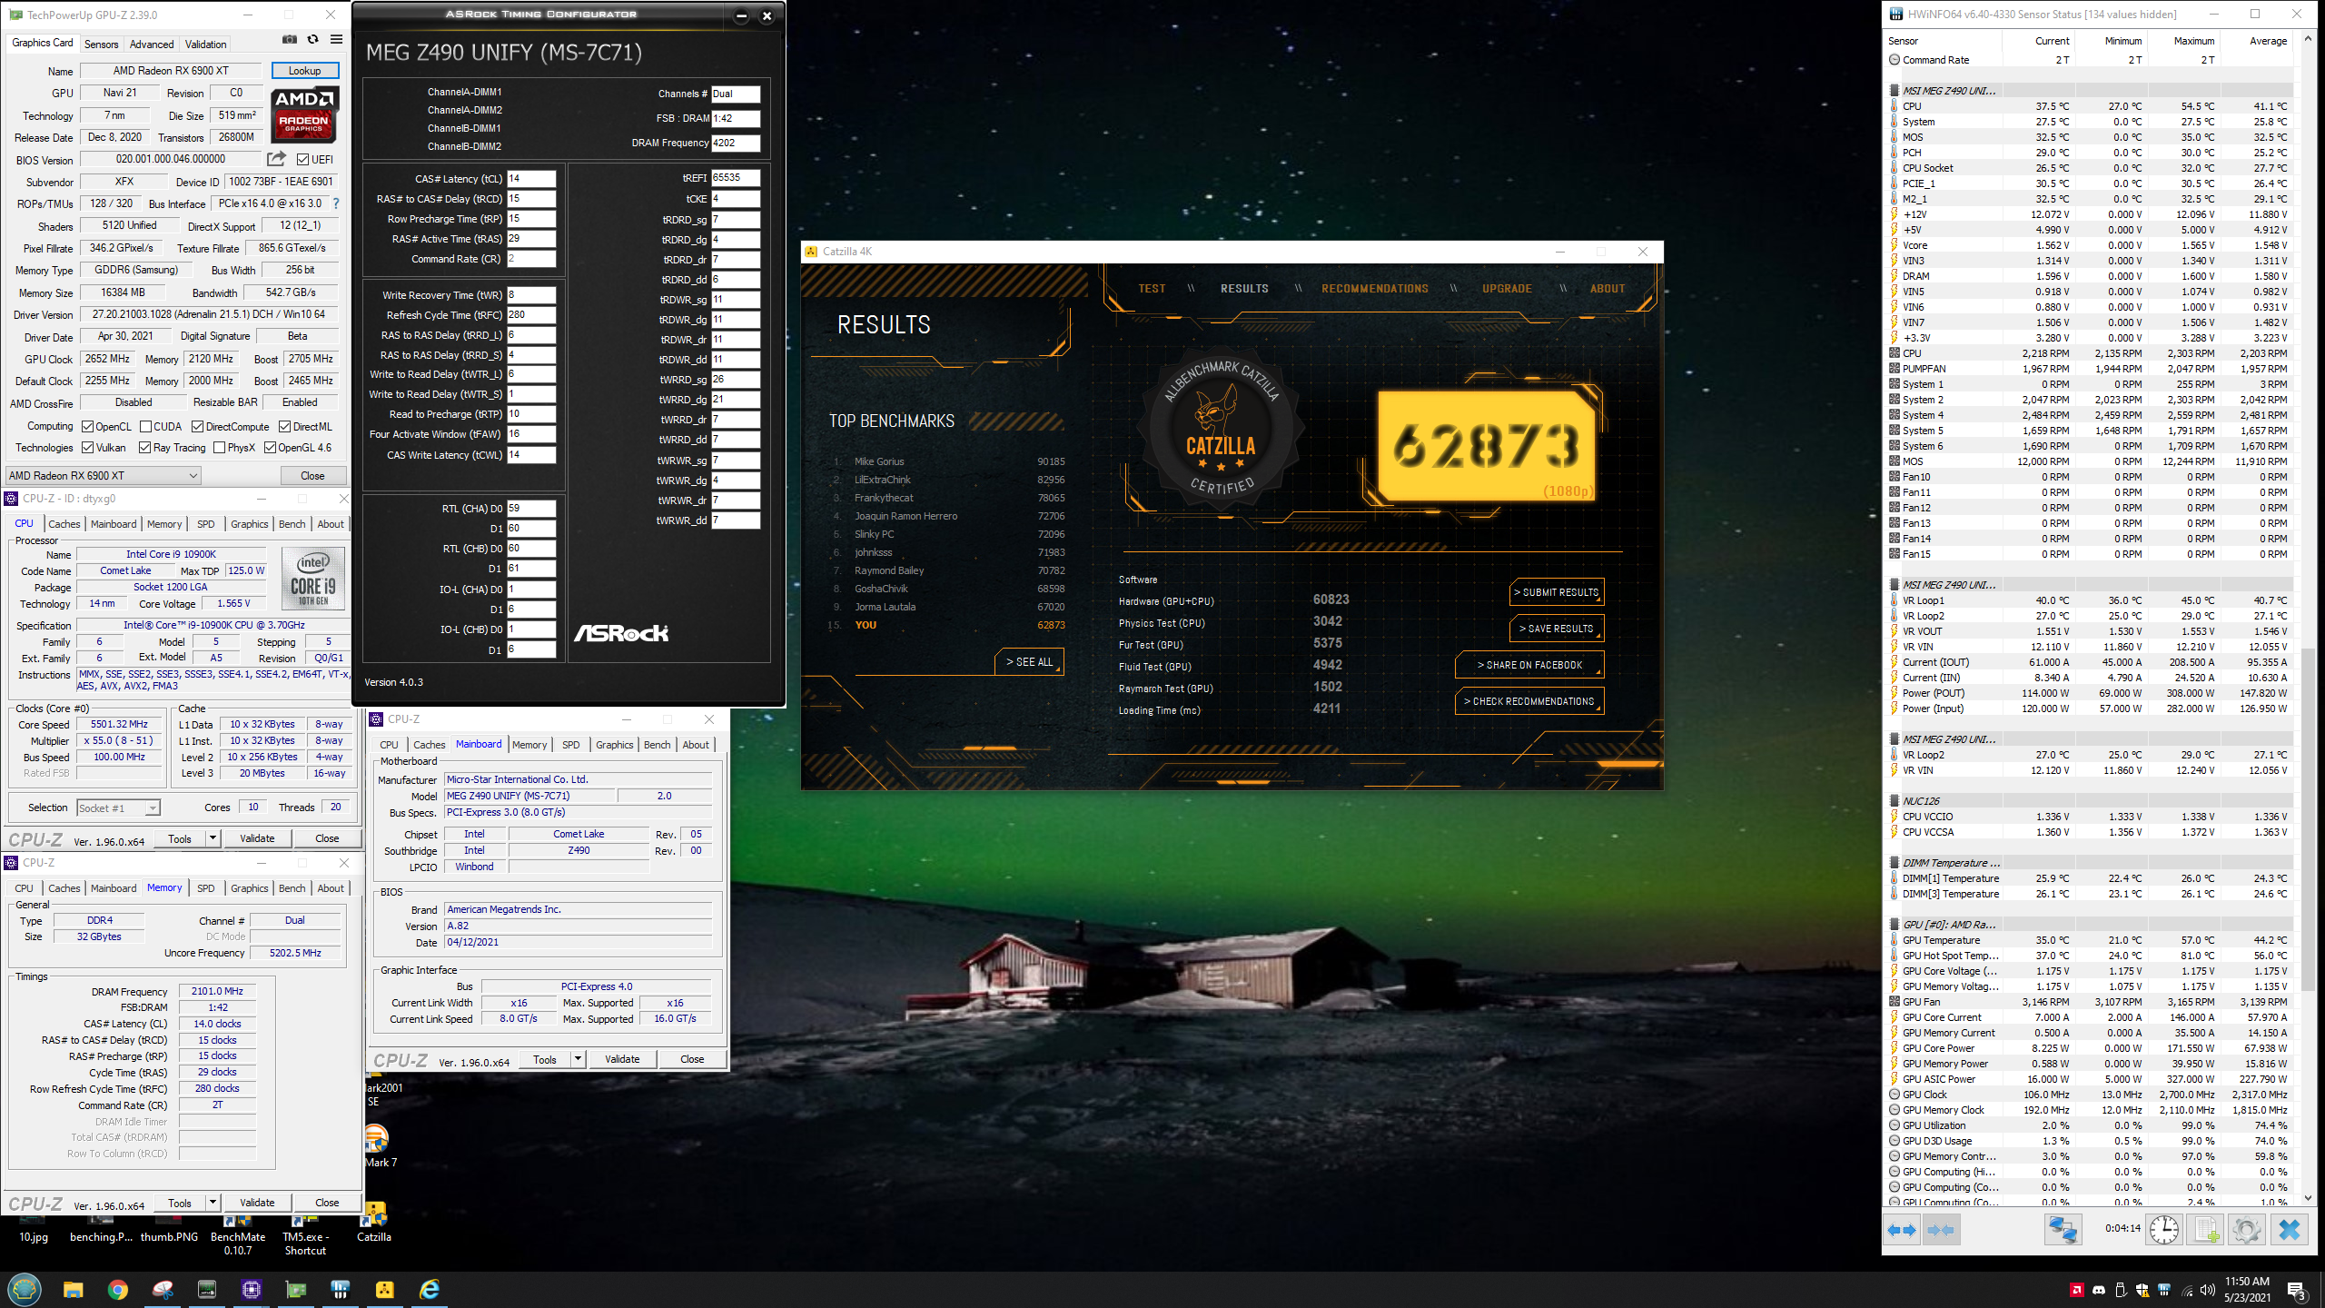
Task: Click SUBMIT RESULTS in Catzilla
Action: pos(1557,592)
